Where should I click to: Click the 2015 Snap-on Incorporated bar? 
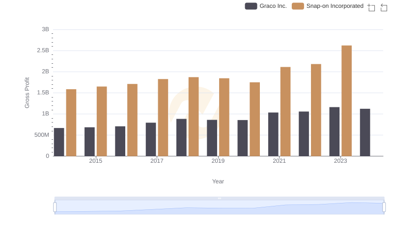click(102, 121)
